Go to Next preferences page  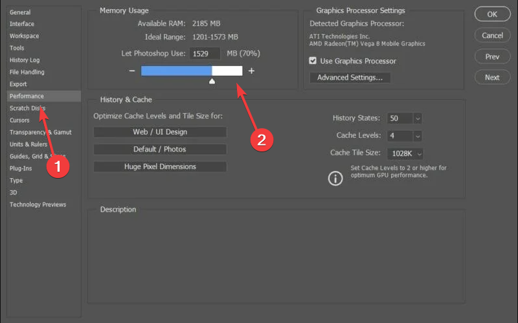(492, 77)
